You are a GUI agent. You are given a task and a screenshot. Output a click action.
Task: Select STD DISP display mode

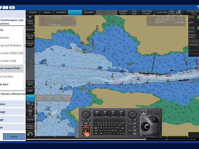point(134,12)
